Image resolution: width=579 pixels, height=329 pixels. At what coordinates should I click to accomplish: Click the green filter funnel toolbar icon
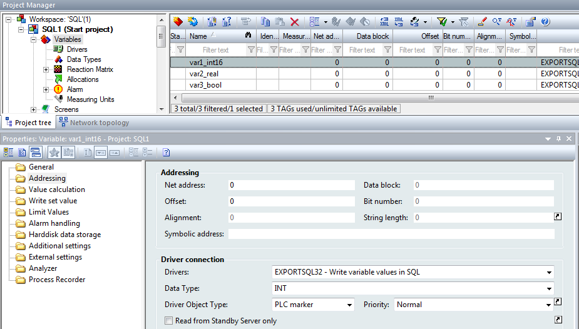coord(442,21)
